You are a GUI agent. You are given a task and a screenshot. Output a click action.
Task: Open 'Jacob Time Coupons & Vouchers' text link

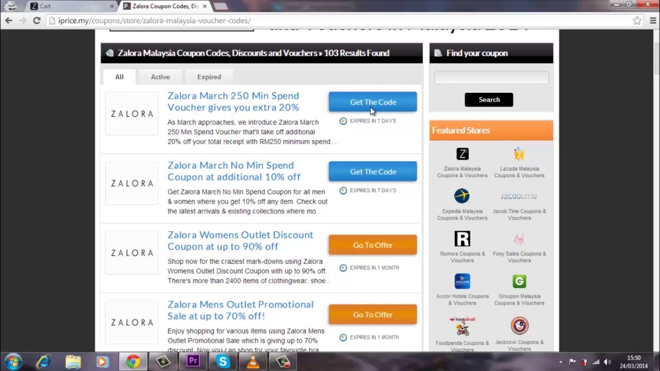coord(519,214)
